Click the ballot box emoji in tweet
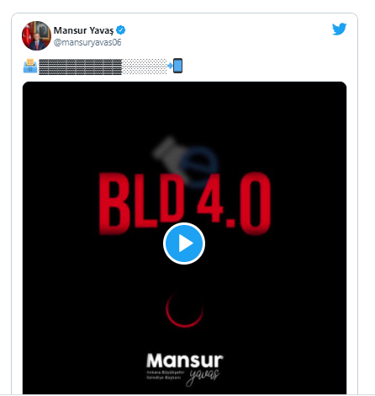The image size is (375, 396). (x=30, y=66)
